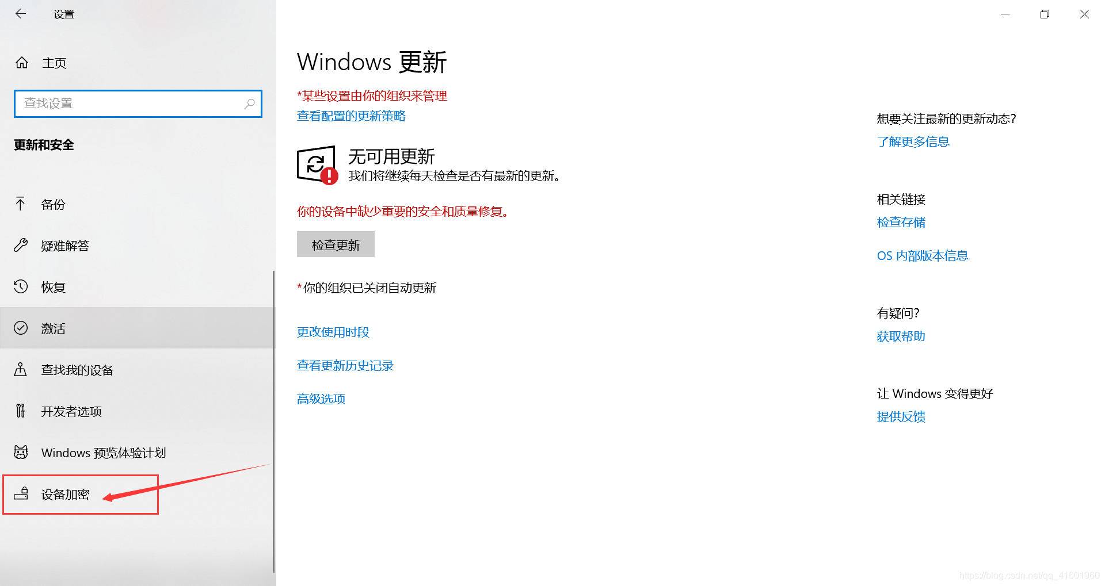The height and width of the screenshot is (586, 1105).
Task: Click the 无可用更新 status heading
Action: (391, 156)
